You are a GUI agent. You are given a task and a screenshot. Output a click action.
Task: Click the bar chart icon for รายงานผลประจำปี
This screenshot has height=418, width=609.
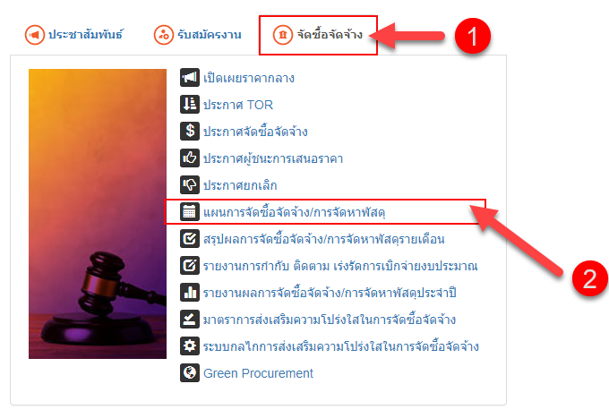point(190,293)
